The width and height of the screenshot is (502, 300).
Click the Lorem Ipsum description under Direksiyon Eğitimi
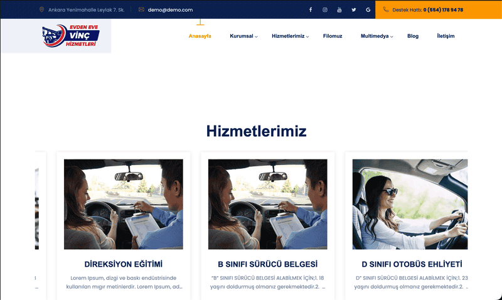tap(124, 282)
